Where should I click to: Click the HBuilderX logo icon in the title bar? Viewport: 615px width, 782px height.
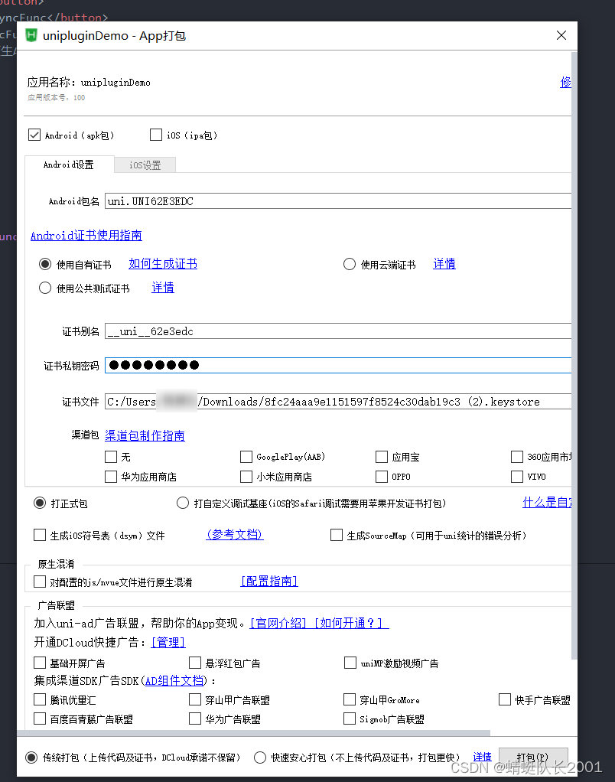click(x=31, y=35)
